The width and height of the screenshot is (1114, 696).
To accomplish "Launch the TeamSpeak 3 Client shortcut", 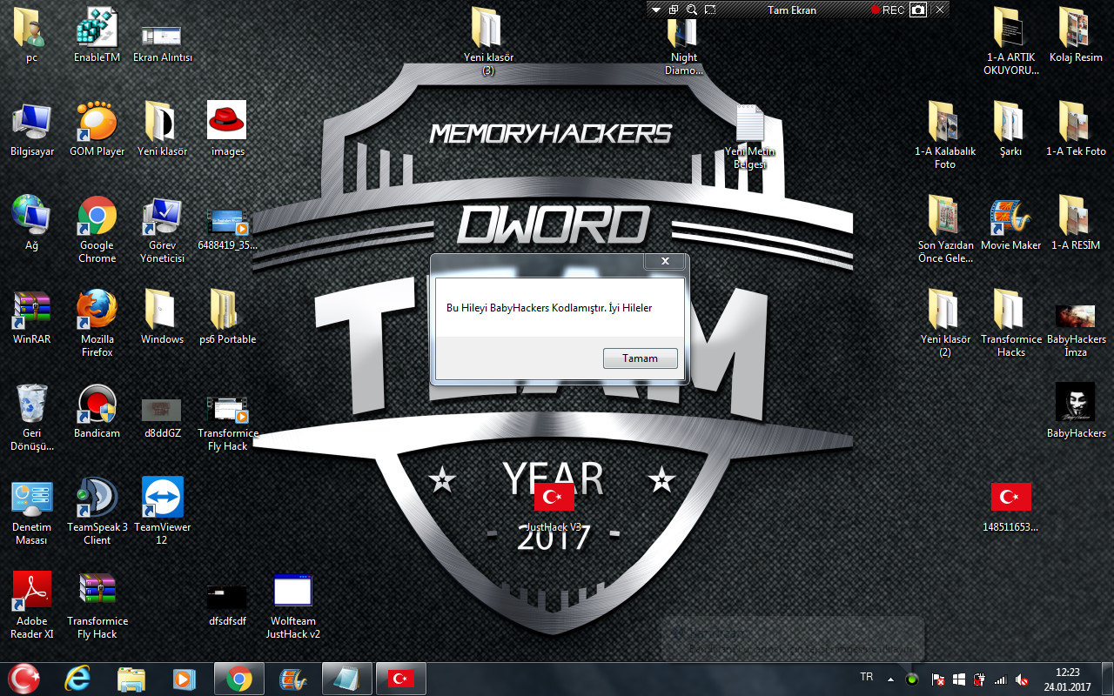I will pyautogui.click(x=97, y=512).
